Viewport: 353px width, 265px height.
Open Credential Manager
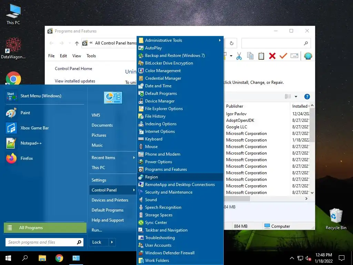[x=180, y=78]
